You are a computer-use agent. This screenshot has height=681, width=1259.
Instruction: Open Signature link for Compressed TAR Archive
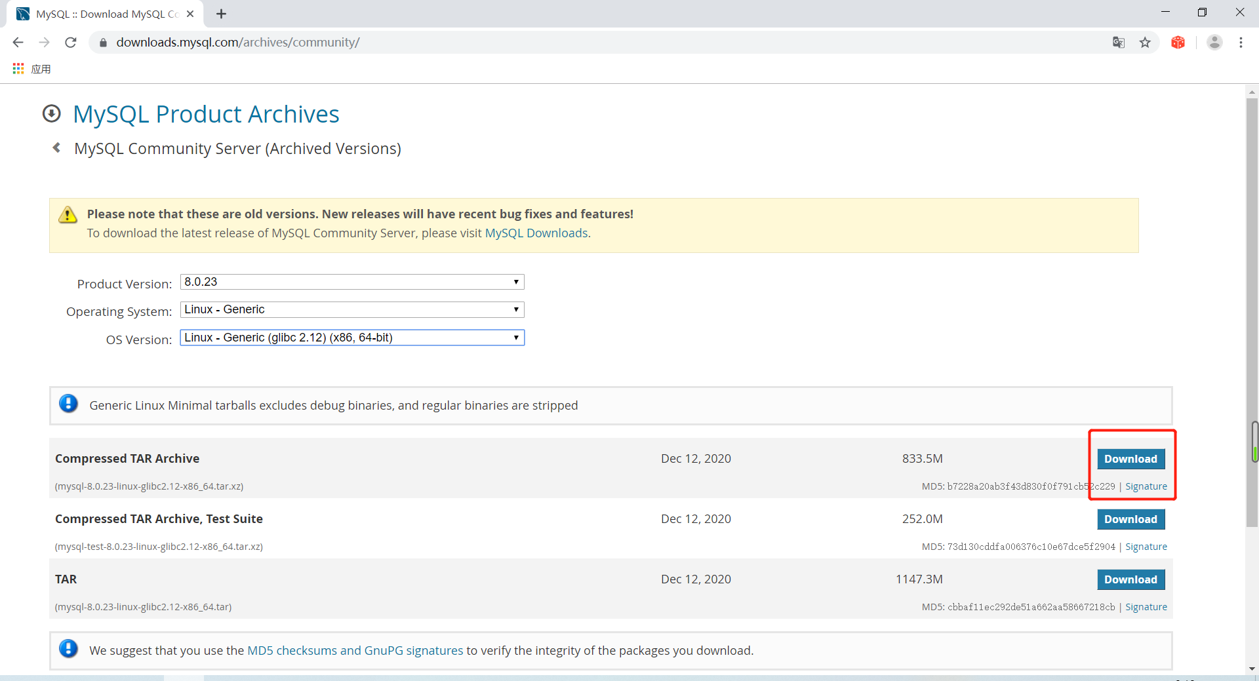point(1146,486)
